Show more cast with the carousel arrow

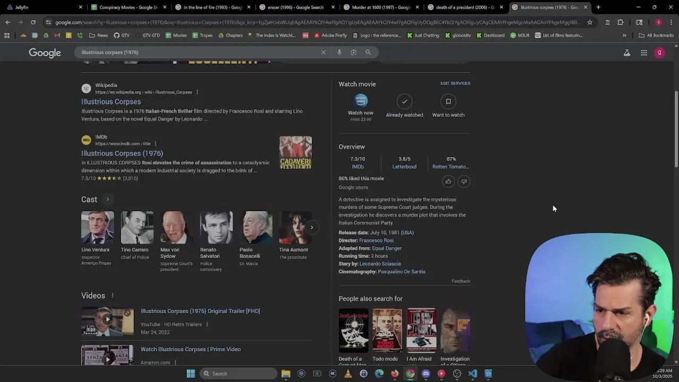tap(311, 228)
